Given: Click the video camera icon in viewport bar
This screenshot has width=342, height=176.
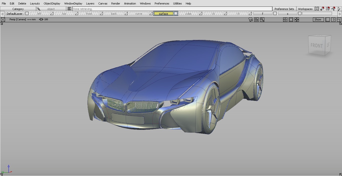Looking at the screenshot, I should pos(257,19).
